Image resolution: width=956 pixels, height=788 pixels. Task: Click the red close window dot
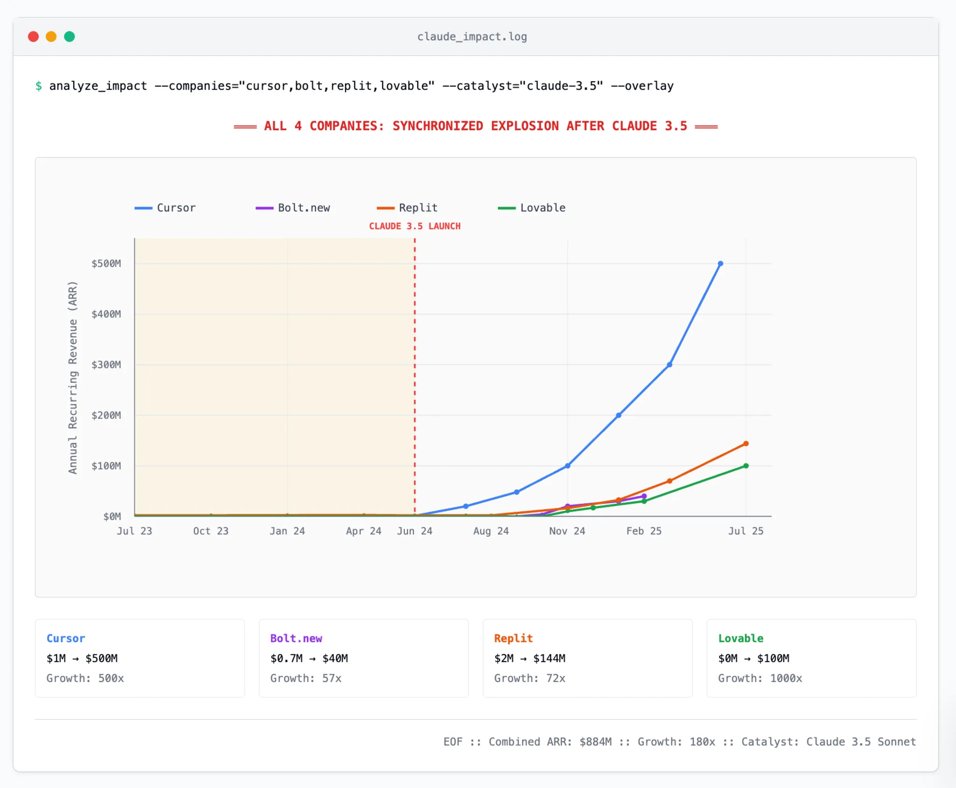[33, 36]
